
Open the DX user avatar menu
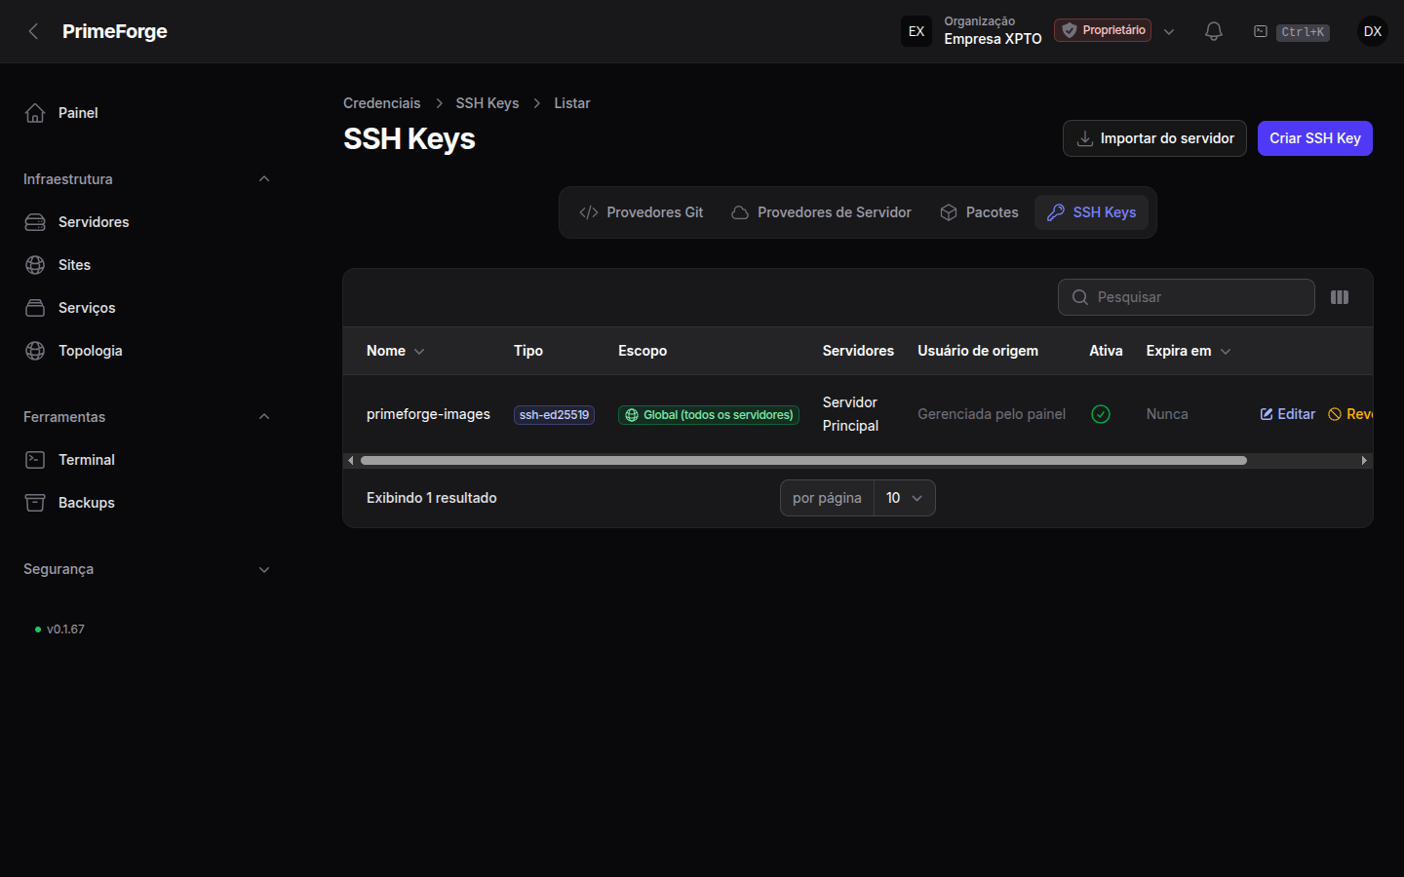tap(1373, 31)
